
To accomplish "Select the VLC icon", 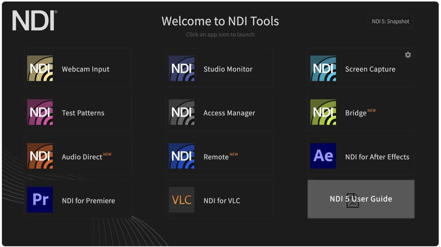I will pos(182,200).
